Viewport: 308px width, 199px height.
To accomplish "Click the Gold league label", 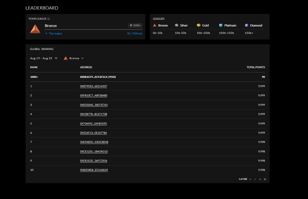I will 205,25.
